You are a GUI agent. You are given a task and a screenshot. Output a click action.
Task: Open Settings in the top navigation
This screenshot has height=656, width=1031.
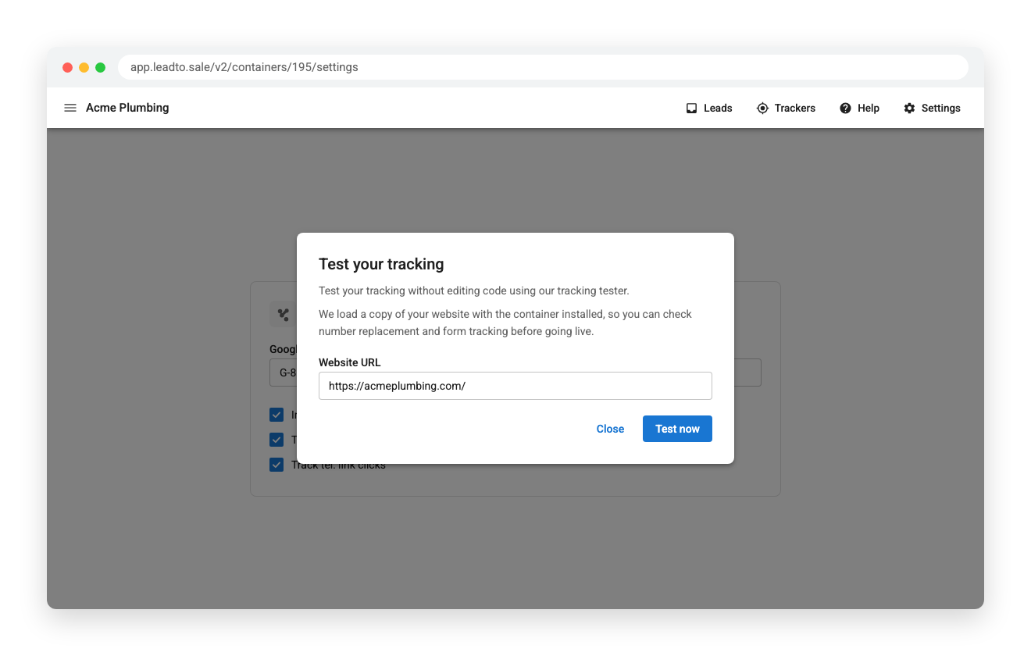pos(932,108)
